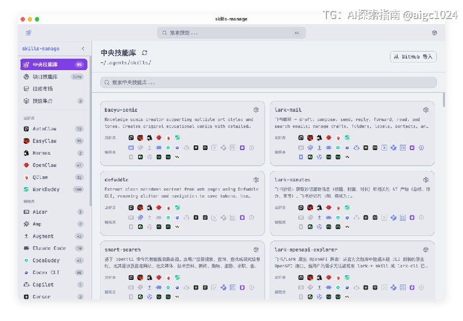The image size is (463, 321).
Task: Open the baoyu-comic skill title
Action: coord(121,110)
